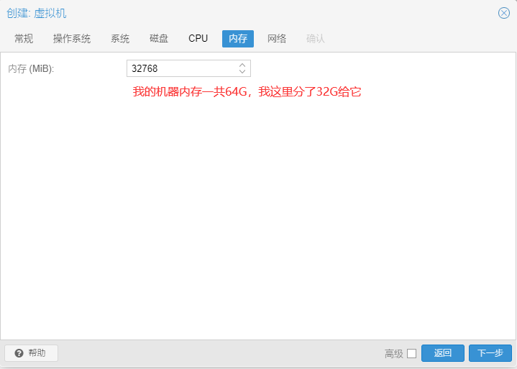Image resolution: width=517 pixels, height=369 pixels.
Task: Open the 网络 tab
Action: coord(277,38)
